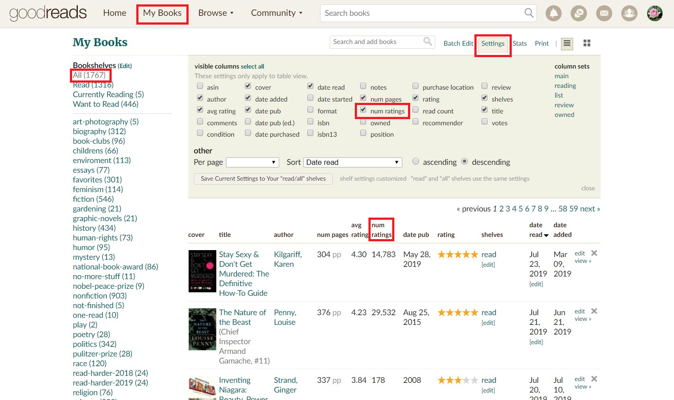The image size is (674, 400).
Task: Uncheck the shelves column checkbox
Action: pos(485,98)
